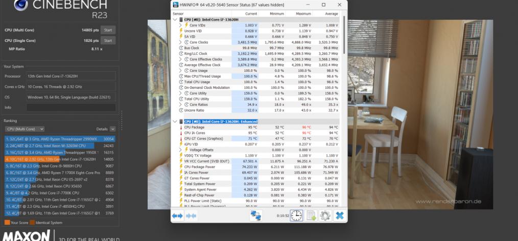Select the Intel Core i7-4850HQ ranking entry
Viewport: 518px width, 241px height.
point(60,206)
